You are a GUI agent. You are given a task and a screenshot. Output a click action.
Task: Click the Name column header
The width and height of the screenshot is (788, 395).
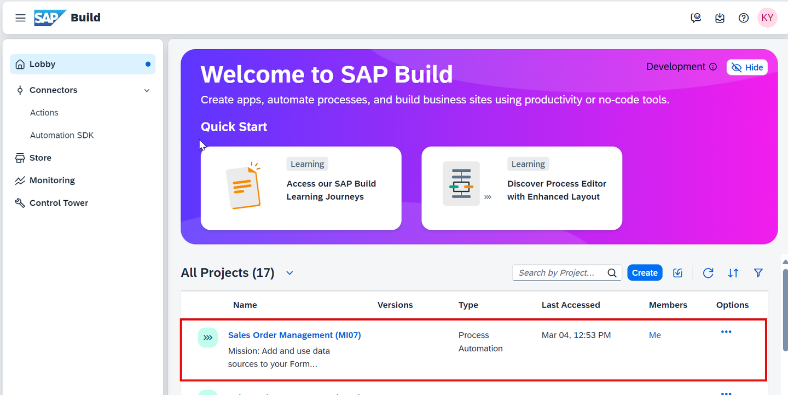(245, 305)
